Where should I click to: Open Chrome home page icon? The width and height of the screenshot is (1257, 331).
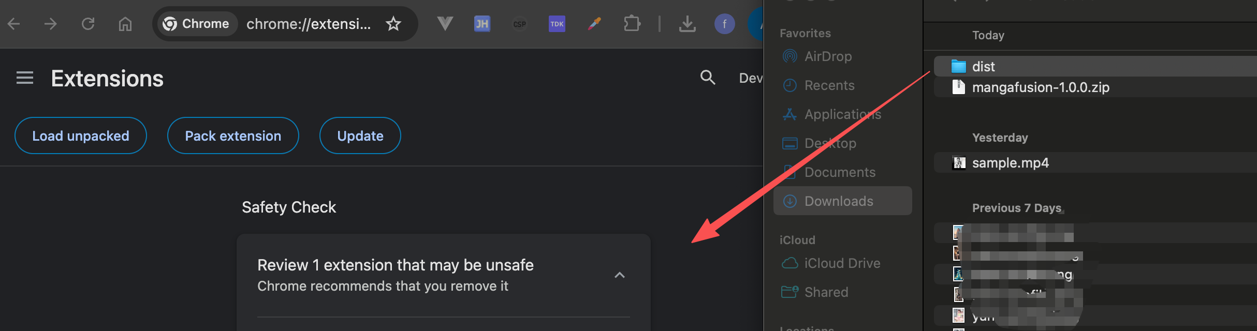(125, 24)
